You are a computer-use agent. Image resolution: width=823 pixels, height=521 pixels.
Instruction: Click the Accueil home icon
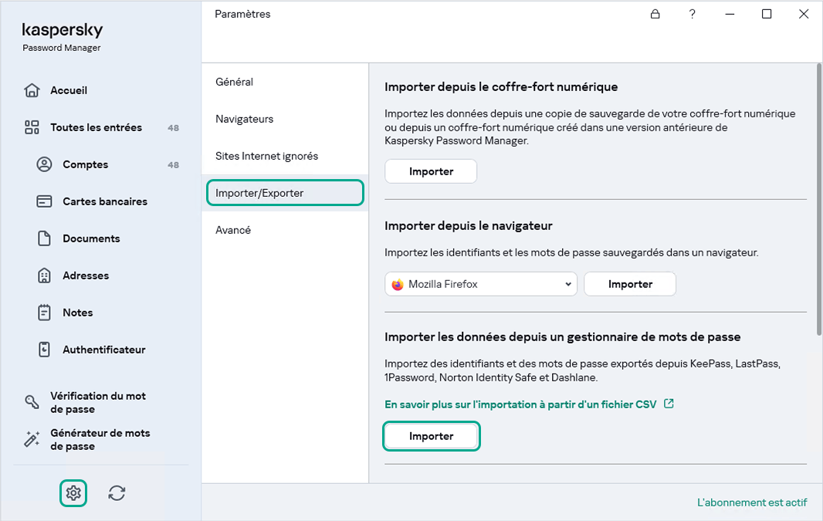point(32,90)
